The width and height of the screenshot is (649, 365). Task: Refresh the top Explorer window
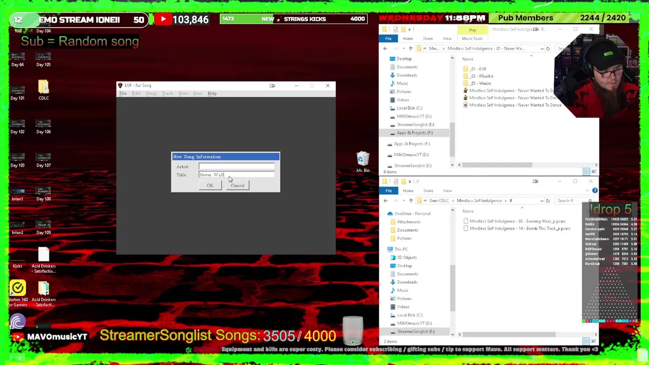tap(548, 49)
